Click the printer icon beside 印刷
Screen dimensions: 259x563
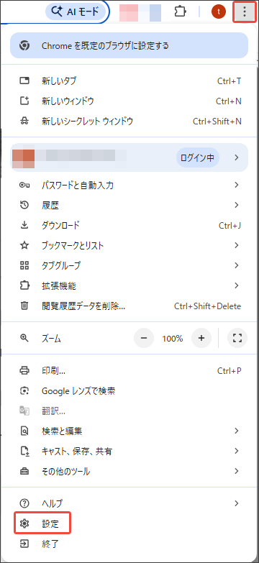pyautogui.click(x=24, y=370)
